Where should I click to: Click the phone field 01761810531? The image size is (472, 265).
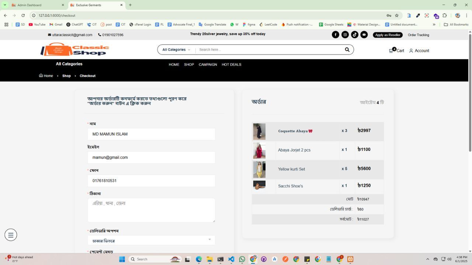tap(151, 181)
